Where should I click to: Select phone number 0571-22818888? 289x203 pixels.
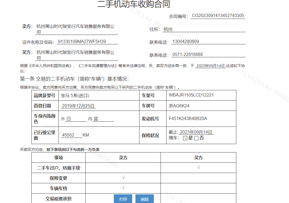click(187, 55)
